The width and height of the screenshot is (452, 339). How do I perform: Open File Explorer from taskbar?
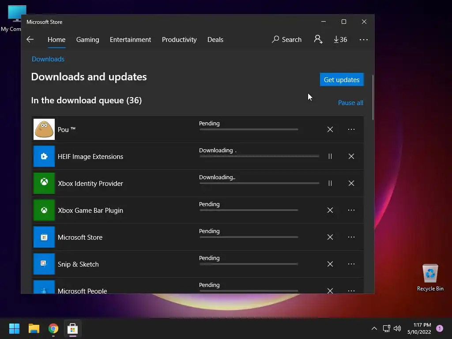click(34, 328)
